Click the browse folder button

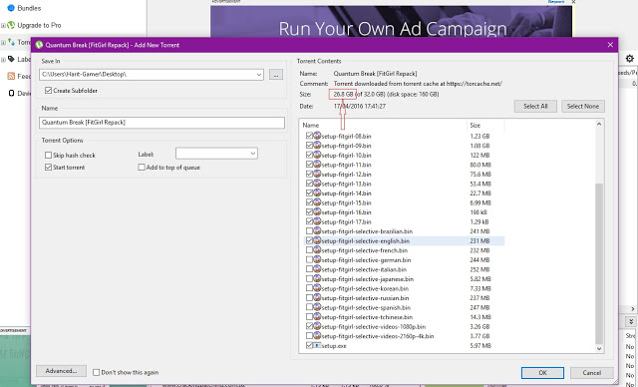click(x=276, y=75)
